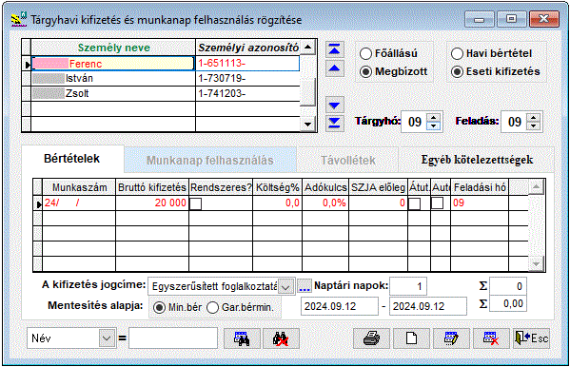Toggle the Rendszeres? checkbox in first row

[x=195, y=203]
